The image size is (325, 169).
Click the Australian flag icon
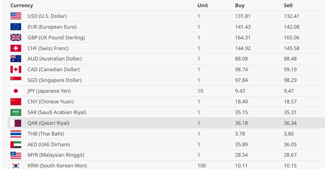16,59
